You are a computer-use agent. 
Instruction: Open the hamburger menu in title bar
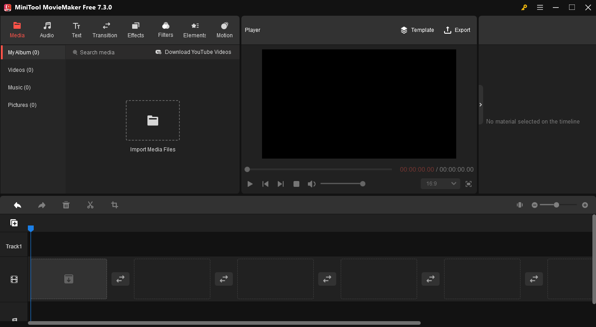tap(540, 7)
